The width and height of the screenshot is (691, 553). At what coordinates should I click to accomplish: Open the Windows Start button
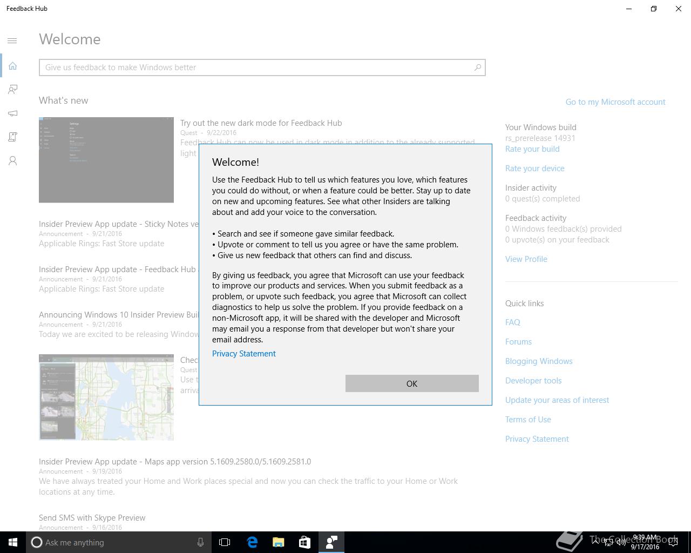(x=13, y=542)
